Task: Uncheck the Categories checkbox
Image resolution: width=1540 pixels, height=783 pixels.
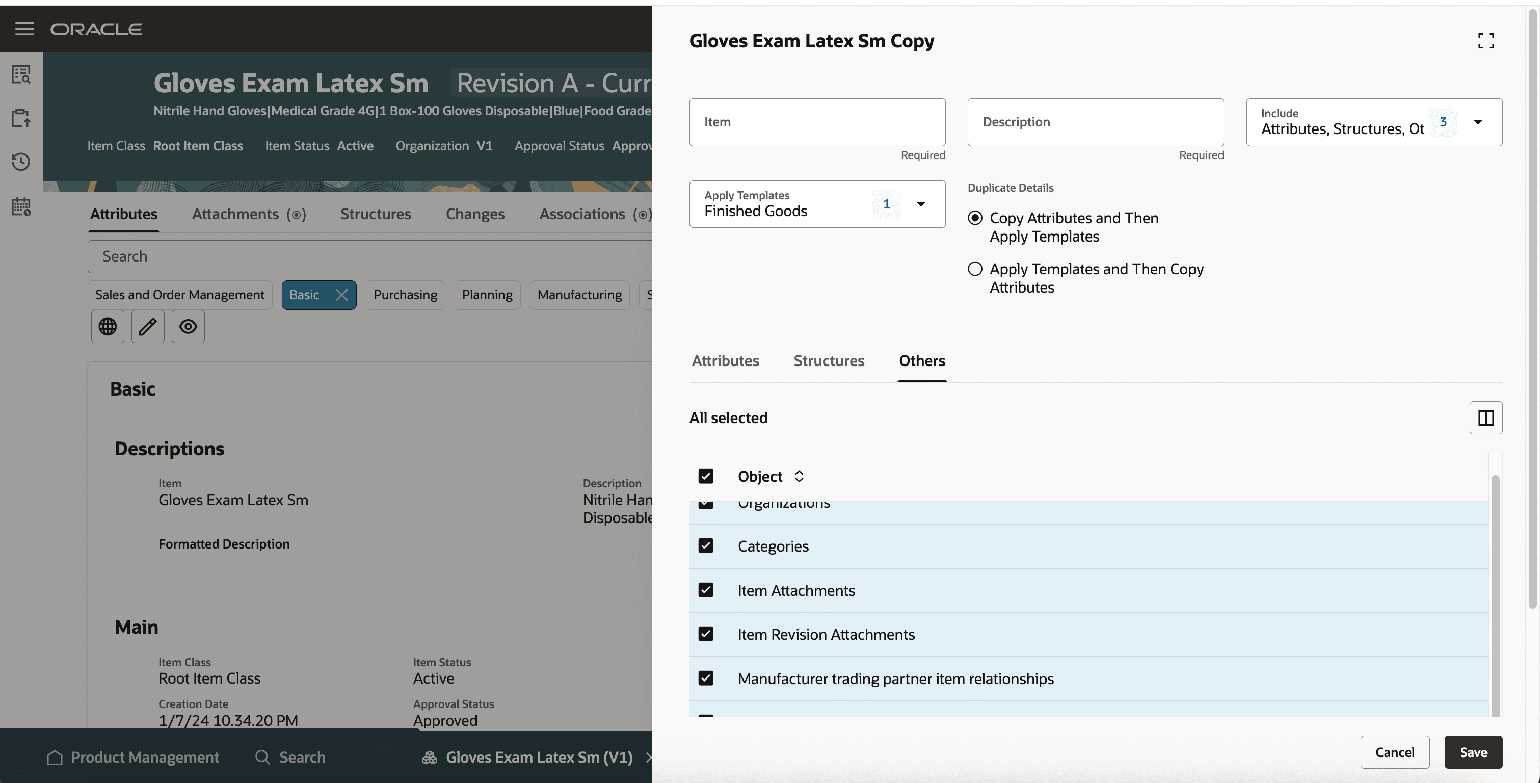Action: click(x=705, y=545)
